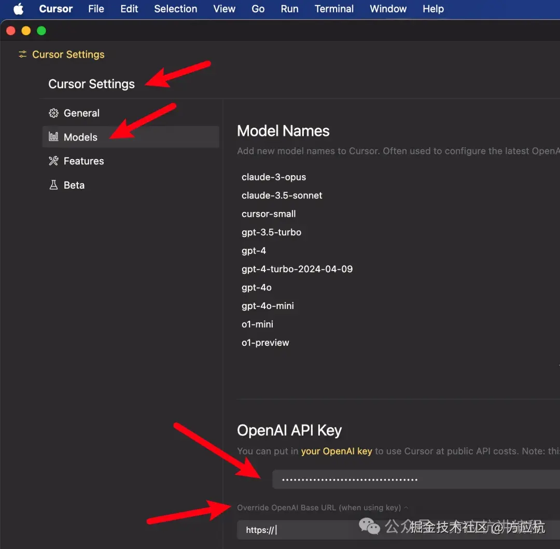Open the Features settings section

point(131,161)
